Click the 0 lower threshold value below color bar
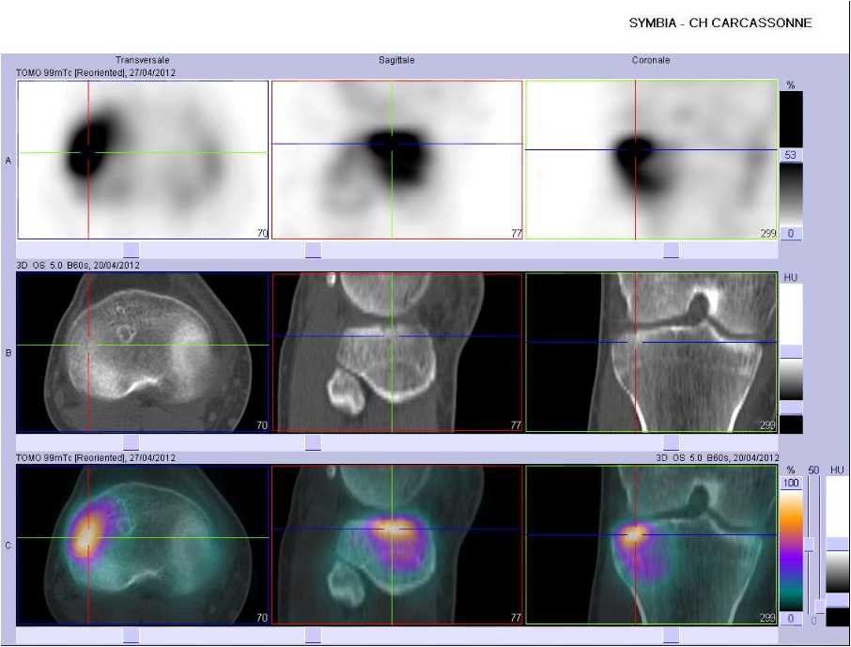 click(791, 619)
